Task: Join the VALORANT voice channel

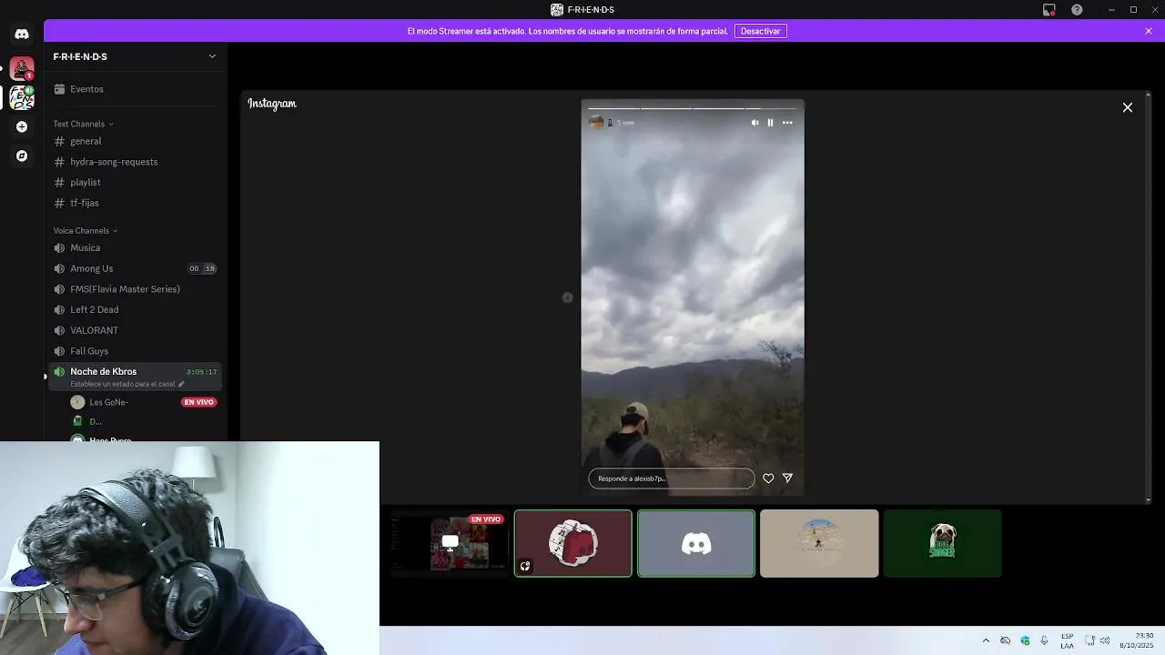Action: (135, 330)
